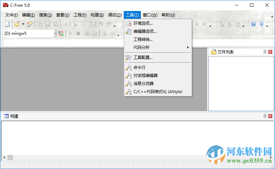Image resolution: width=275 pixels, height=169 pixels.
Task: Click the open project icon with red arrow
Action: [x=30, y=24]
